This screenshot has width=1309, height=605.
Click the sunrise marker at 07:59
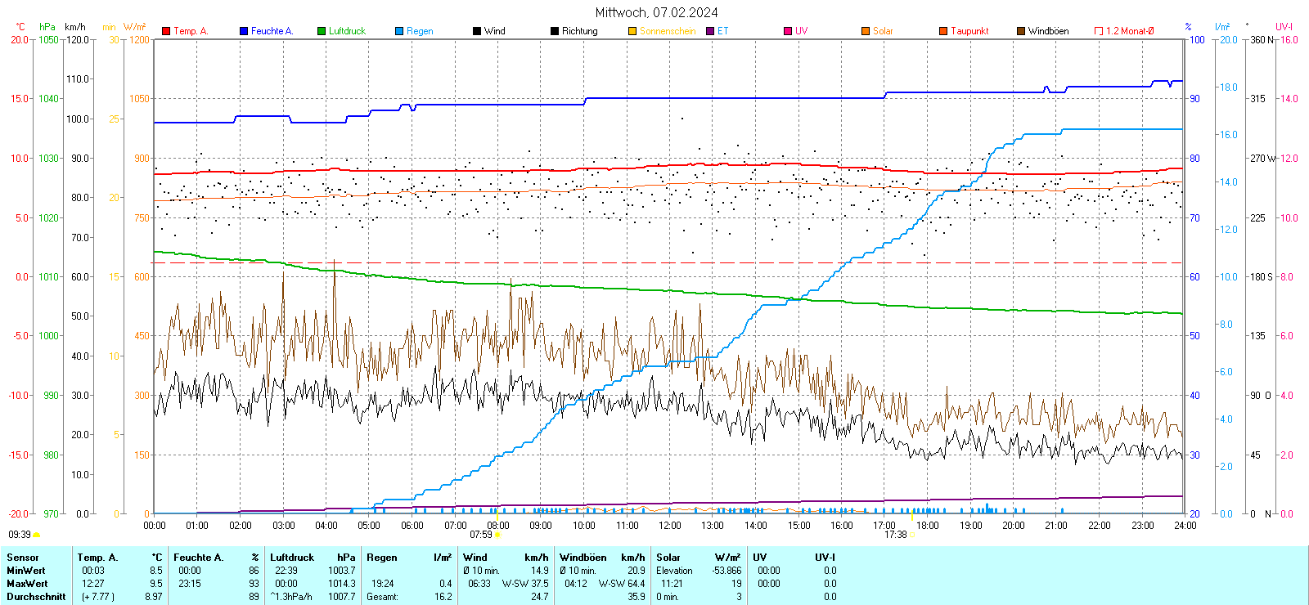(498, 535)
